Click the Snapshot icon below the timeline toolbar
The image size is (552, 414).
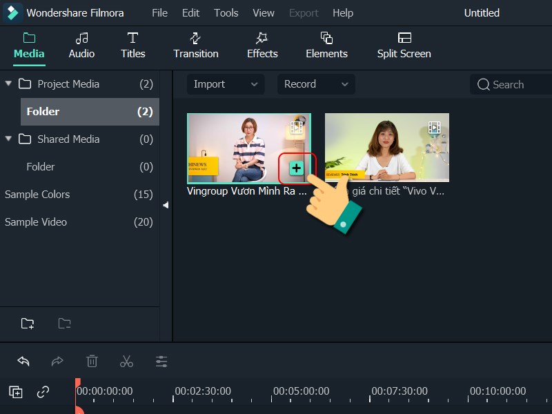click(x=15, y=392)
